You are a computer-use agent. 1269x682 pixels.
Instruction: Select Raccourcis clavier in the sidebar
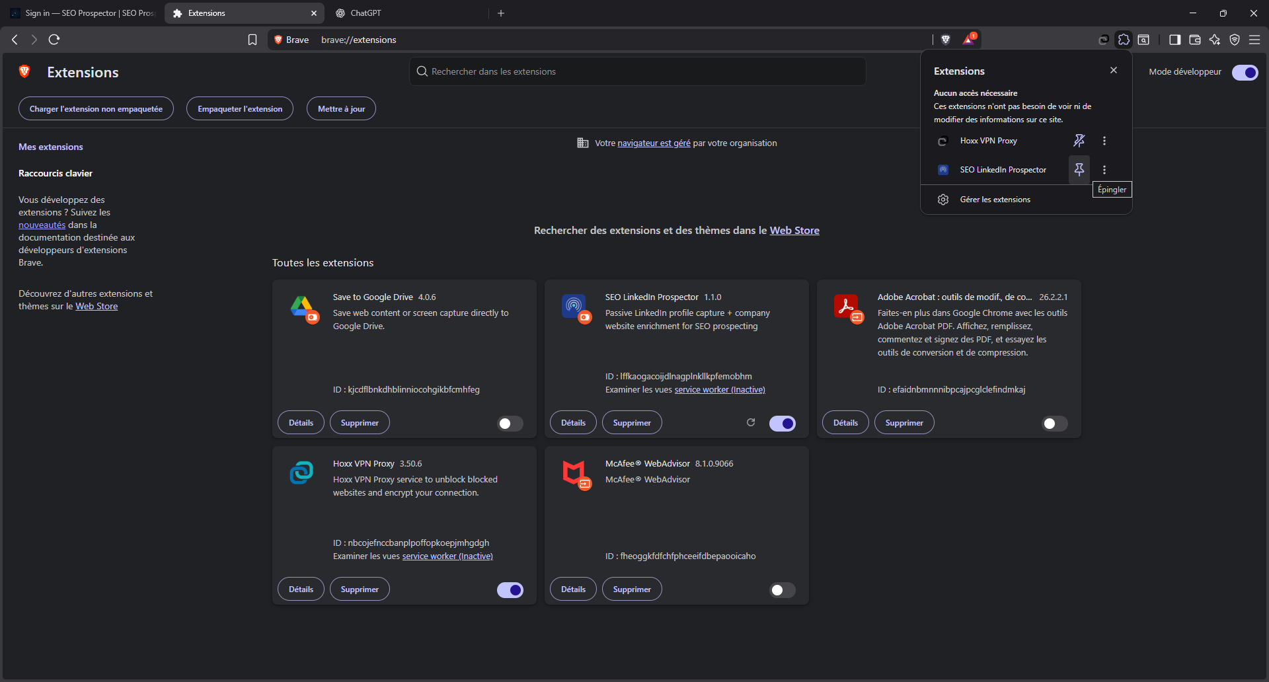point(56,174)
